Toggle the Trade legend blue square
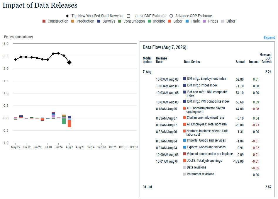278x199 pixels. pos(187,21)
